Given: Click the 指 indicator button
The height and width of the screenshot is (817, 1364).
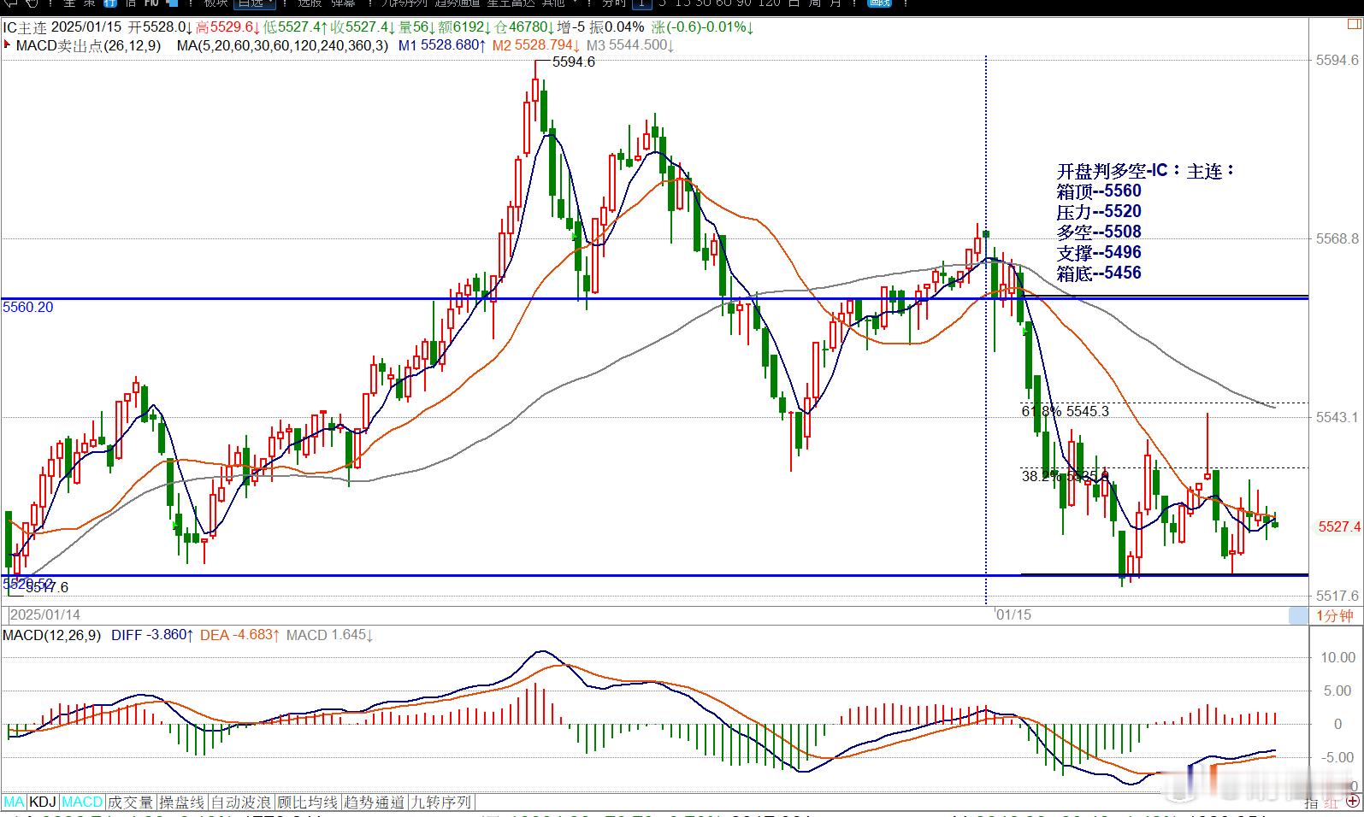Looking at the screenshot, I should point(1312,803).
